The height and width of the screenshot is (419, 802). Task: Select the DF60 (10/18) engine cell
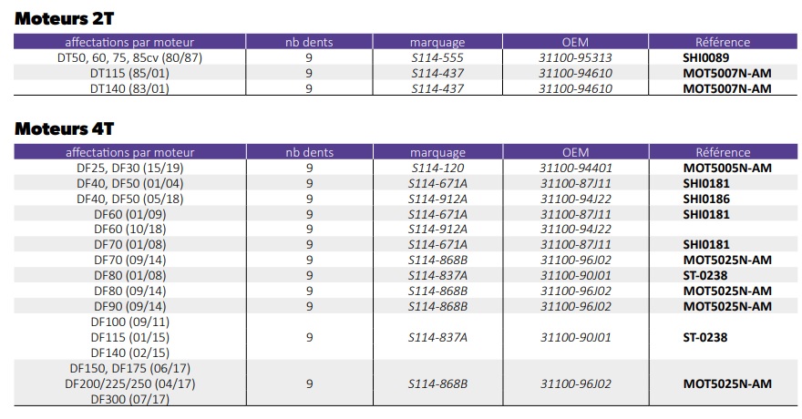pyautogui.click(x=129, y=230)
